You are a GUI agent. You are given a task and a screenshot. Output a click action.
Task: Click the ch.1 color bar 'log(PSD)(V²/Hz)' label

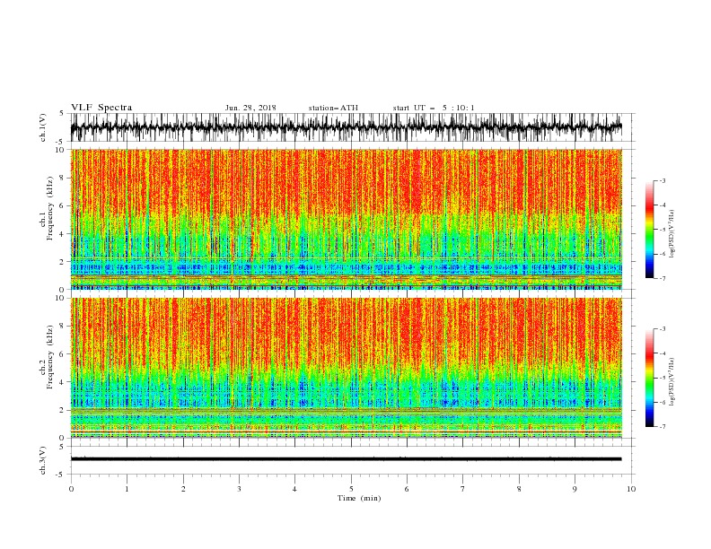point(672,234)
